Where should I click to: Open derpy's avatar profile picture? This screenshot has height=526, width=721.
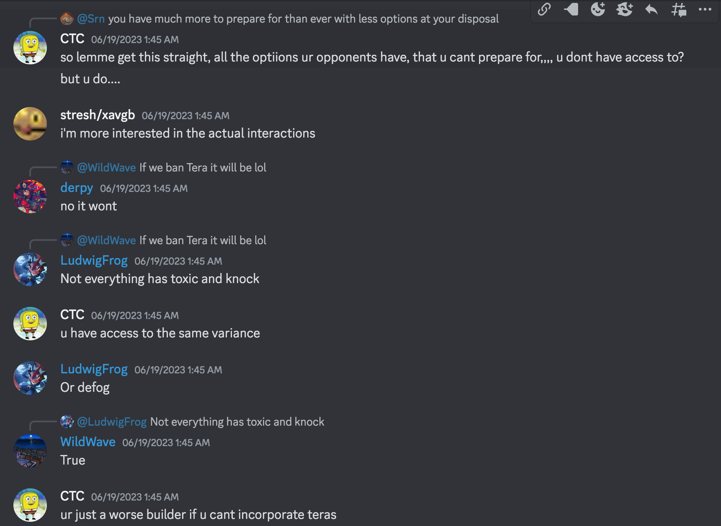tap(30, 197)
